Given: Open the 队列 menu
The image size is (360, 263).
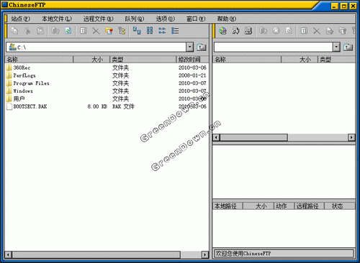Looking at the screenshot, I should tap(135, 19).
